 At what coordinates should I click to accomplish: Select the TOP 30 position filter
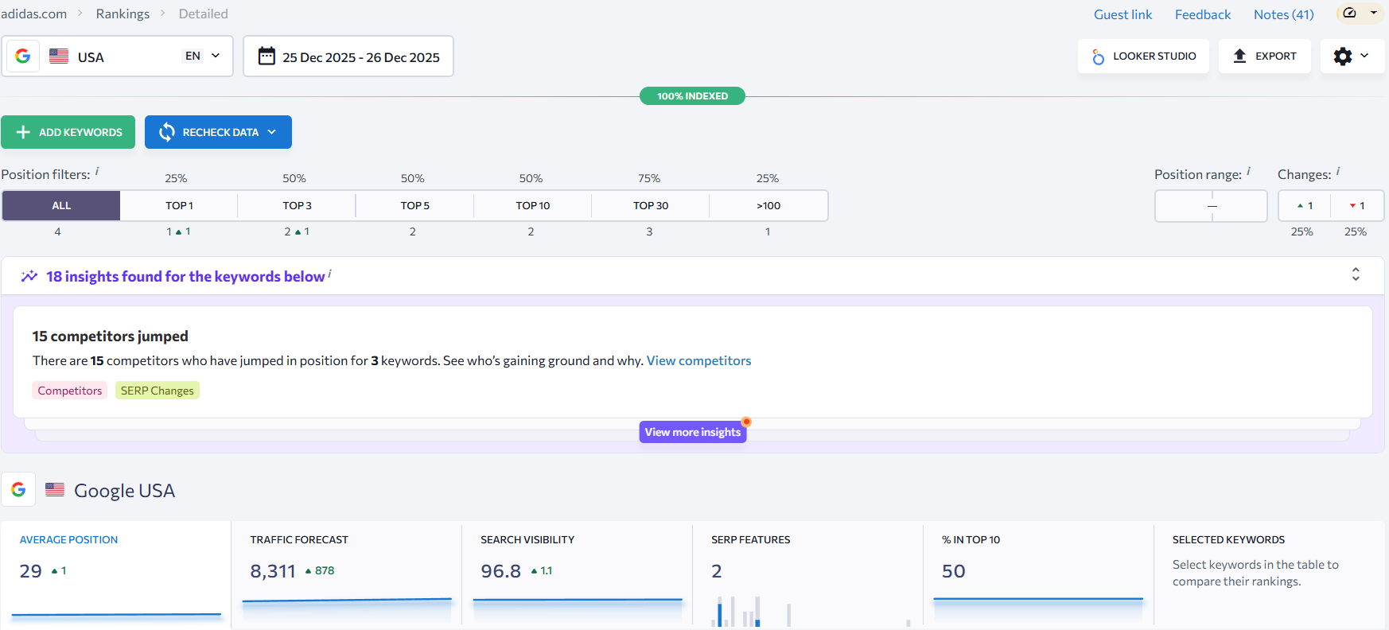[650, 205]
